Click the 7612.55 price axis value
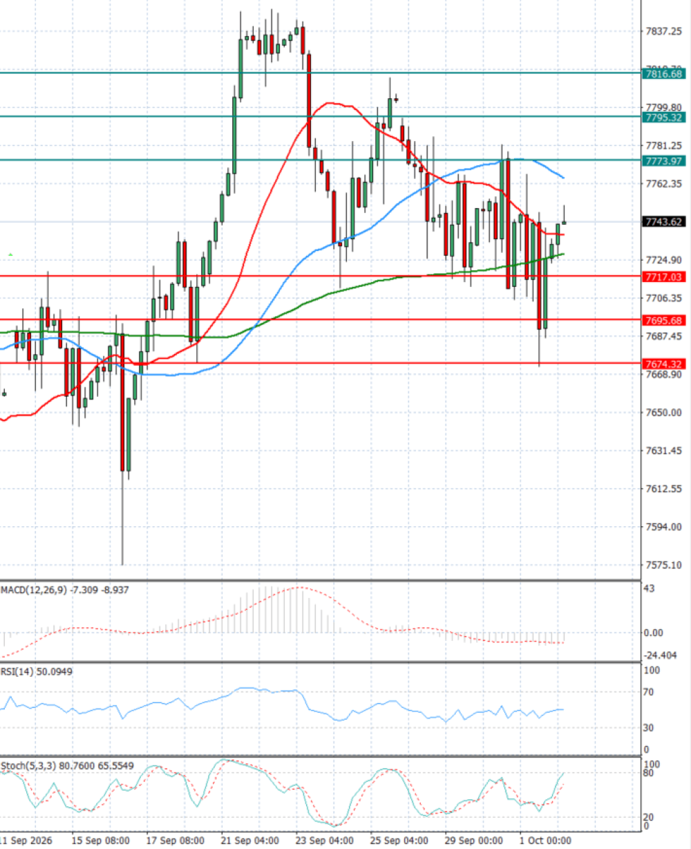Screen dimensions: 691x849 pyautogui.click(x=663, y=489)
